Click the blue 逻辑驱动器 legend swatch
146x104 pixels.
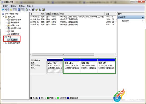coord(68,98)
